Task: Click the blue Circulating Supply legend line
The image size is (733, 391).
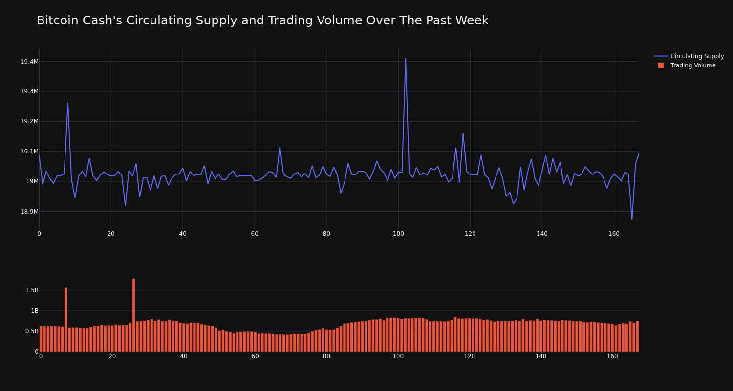Action: (661, 56)
